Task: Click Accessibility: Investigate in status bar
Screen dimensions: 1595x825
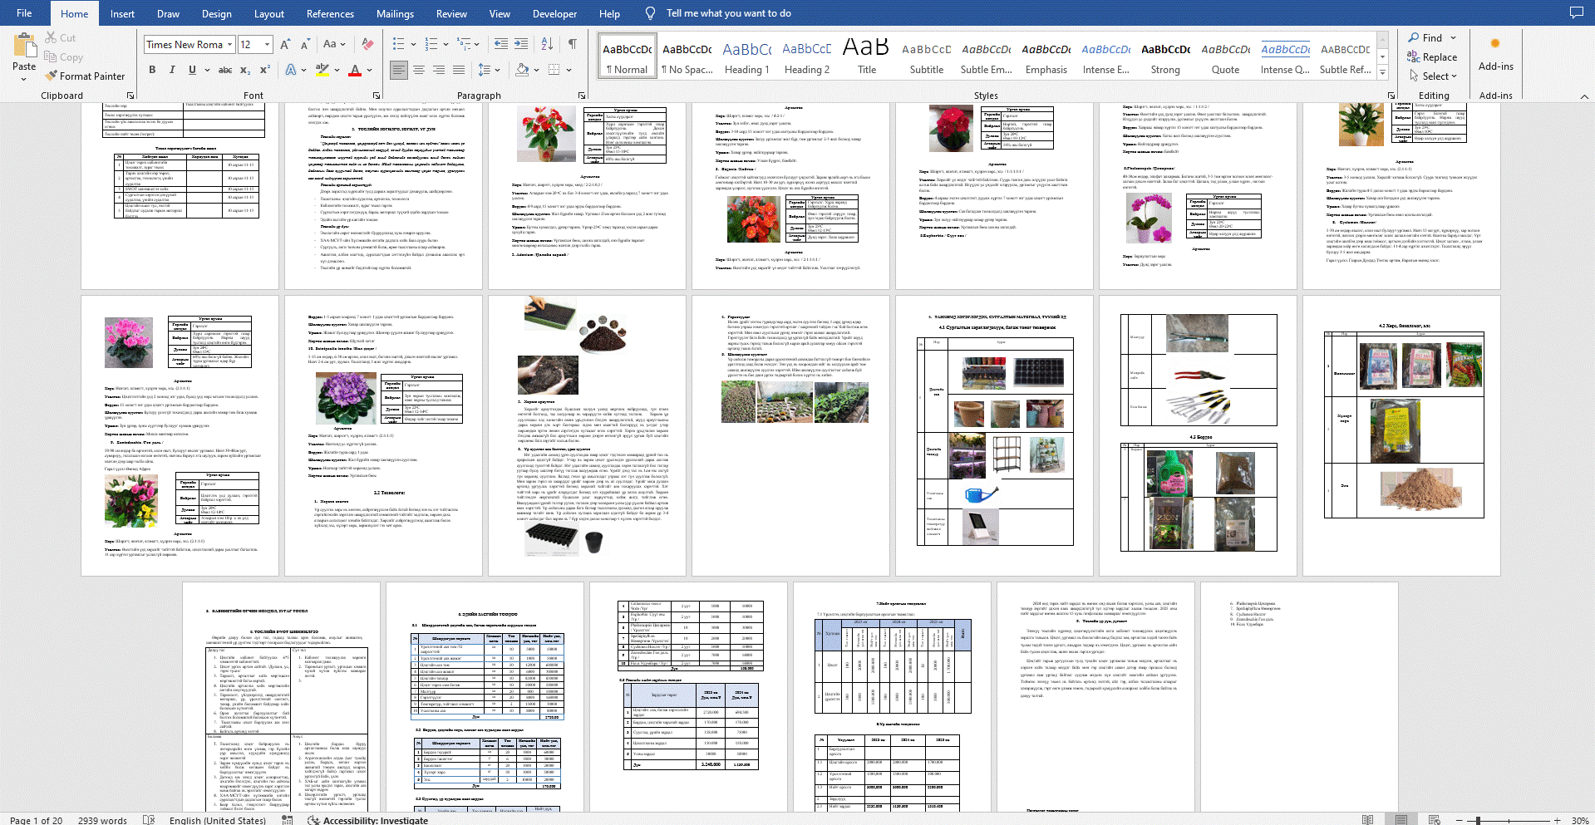Action: (368, 820)
